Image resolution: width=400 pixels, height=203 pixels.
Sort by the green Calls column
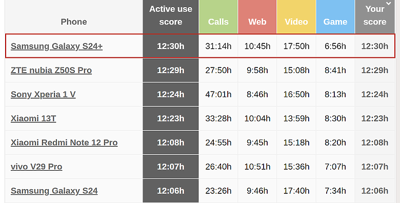[218, 16]
